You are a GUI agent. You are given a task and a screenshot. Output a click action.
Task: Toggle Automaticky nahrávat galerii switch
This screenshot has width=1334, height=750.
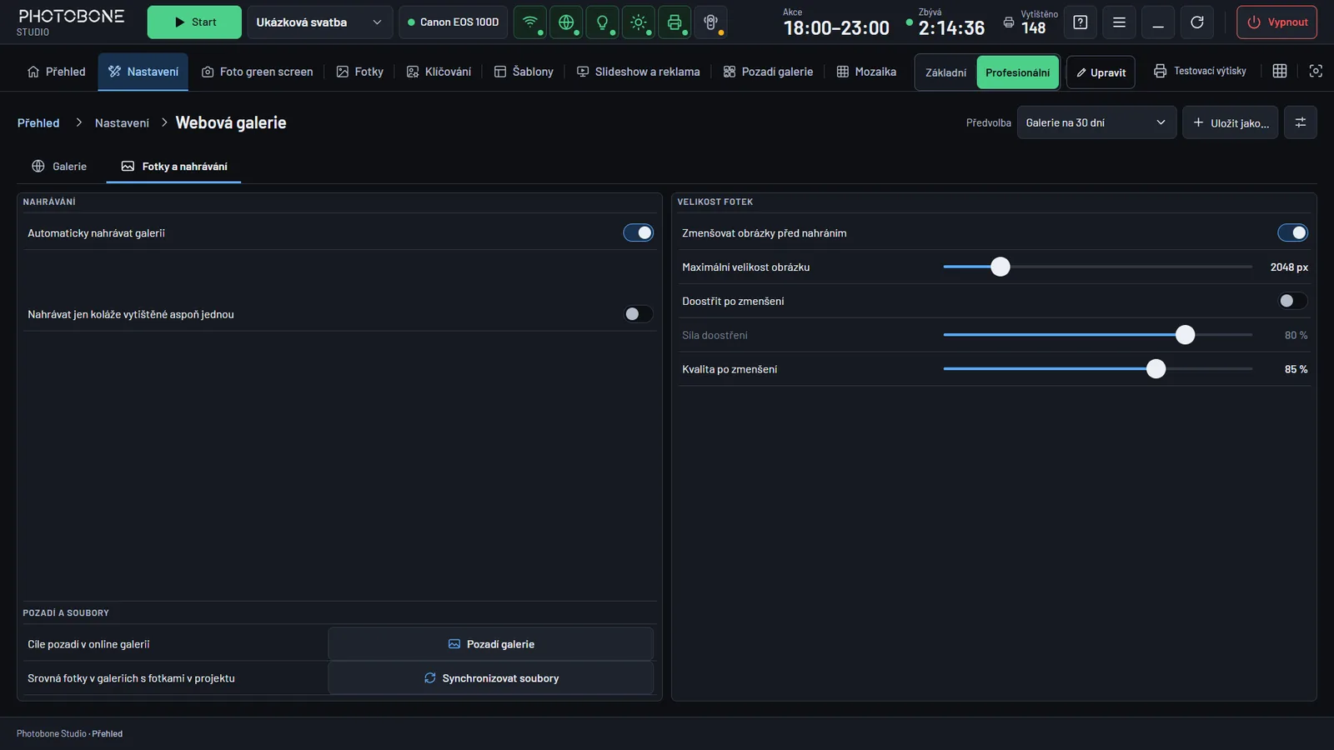click(639, 233)
